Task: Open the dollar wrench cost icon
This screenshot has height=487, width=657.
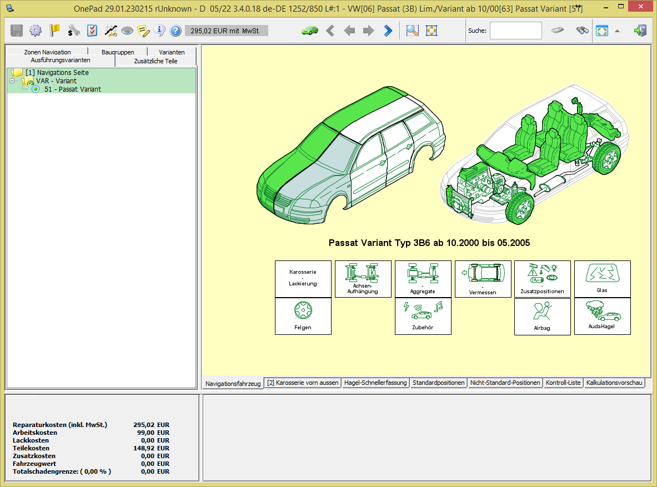Action: tap(73, 31)
